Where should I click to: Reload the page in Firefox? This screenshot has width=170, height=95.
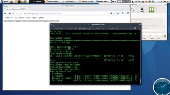click(107, 13)
